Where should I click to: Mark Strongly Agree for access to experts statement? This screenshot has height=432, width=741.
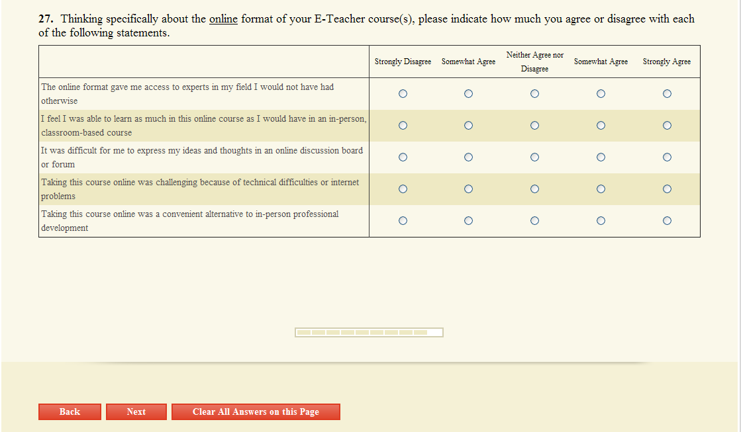[667, 94]
